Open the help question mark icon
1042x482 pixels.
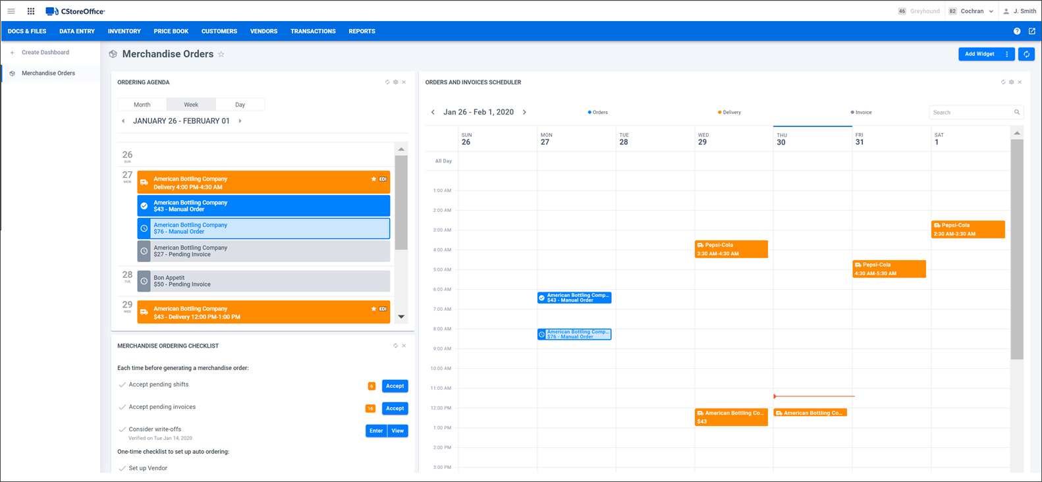pos(1017,31)
